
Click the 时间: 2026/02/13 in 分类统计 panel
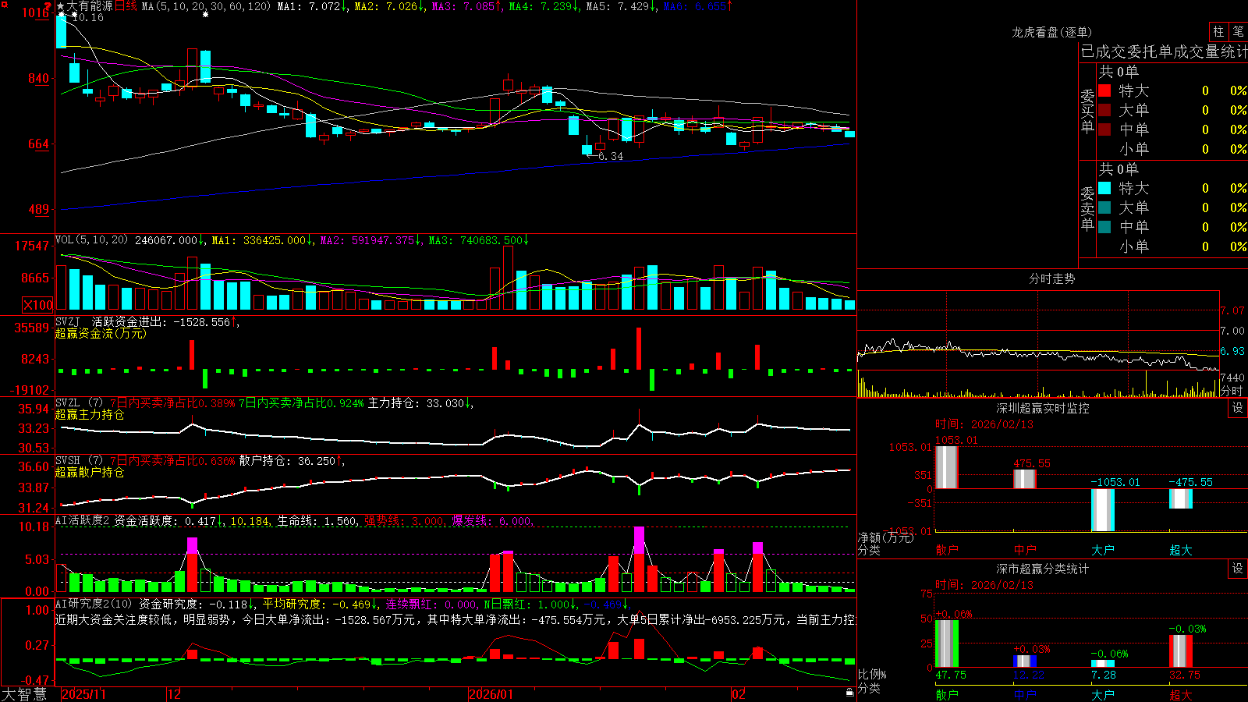[x=984, y=585]
